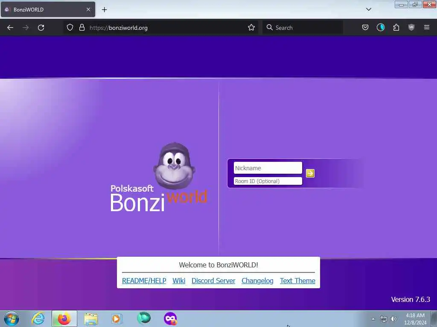
Task: Click the Nickname input field
Action: [x=268, y=168]
